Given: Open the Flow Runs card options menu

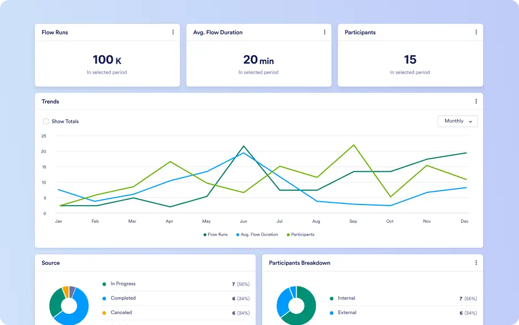Looking at the screenshot, I should (173, 32).
